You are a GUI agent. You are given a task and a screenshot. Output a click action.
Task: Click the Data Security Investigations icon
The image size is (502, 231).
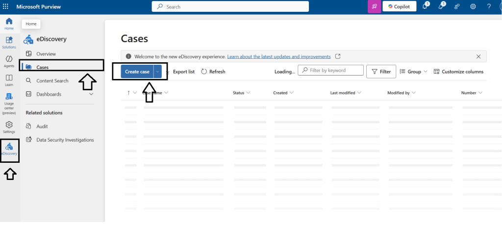pos(29,140)
